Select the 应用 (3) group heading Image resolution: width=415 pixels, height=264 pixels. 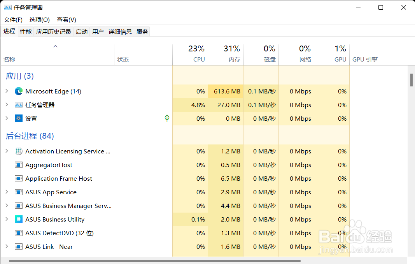[x=20, y=76]
